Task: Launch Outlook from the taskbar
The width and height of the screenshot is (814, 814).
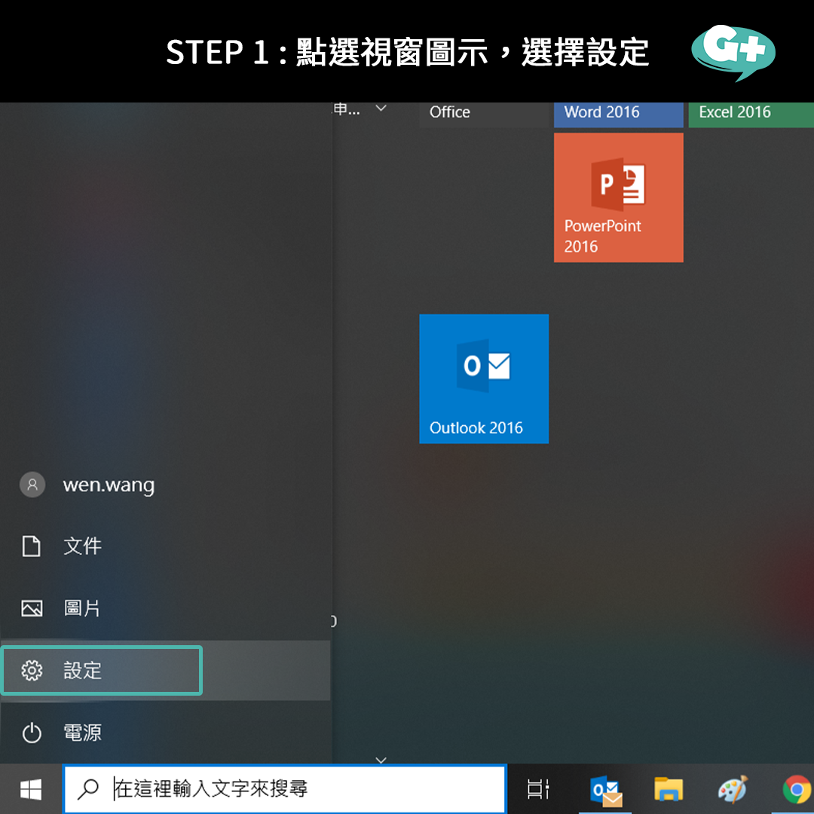Action: tap(605, 790)
